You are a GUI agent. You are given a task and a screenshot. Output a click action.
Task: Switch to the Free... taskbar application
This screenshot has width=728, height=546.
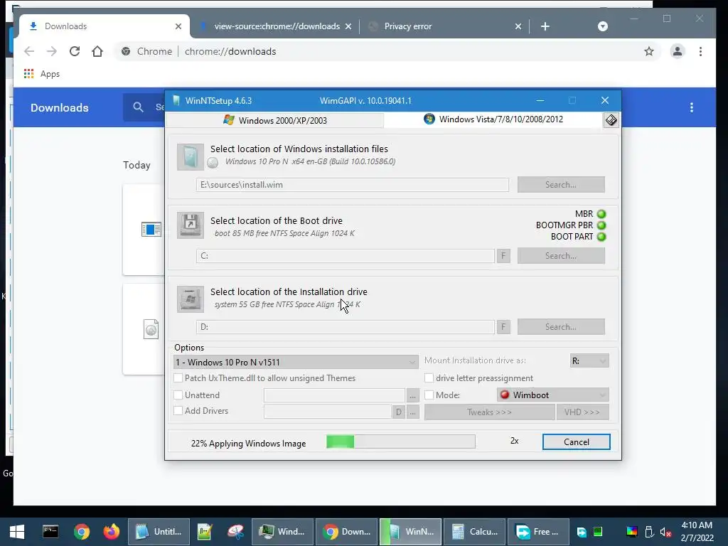(538, 532)
